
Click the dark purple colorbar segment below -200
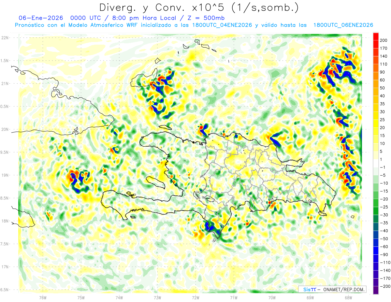click(376, 290)
